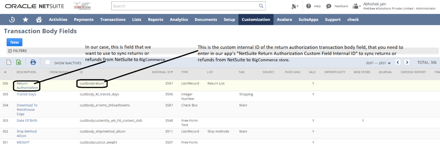Open the Transit Days field link
This screenshot has height=144, width=440.
point(26,94)
